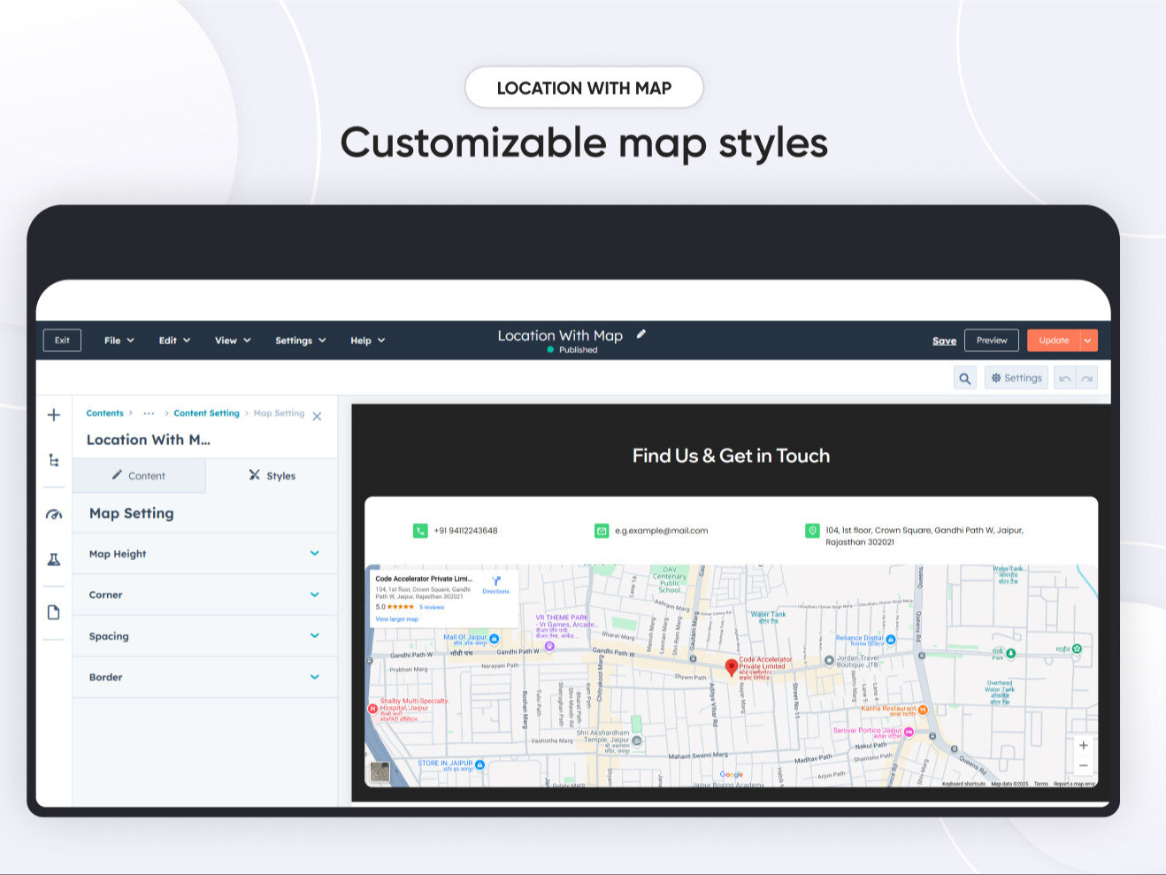Expand the Border settings section
The height and width of the screenshot is (875, 1166).
click(315, 677)
